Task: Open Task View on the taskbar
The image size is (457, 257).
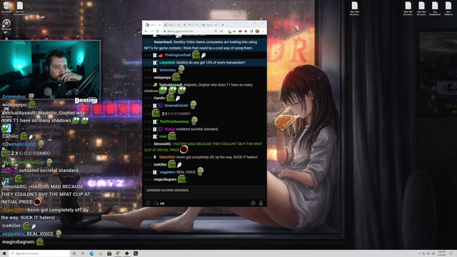Action: pyautogui.click(x=83, y=253)
